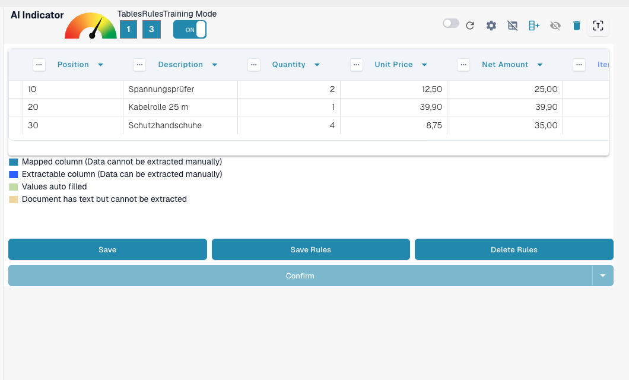Click the Values auto filled legend swatch
This screenshot has height=380, width=629.
click(x=14, y=187)
